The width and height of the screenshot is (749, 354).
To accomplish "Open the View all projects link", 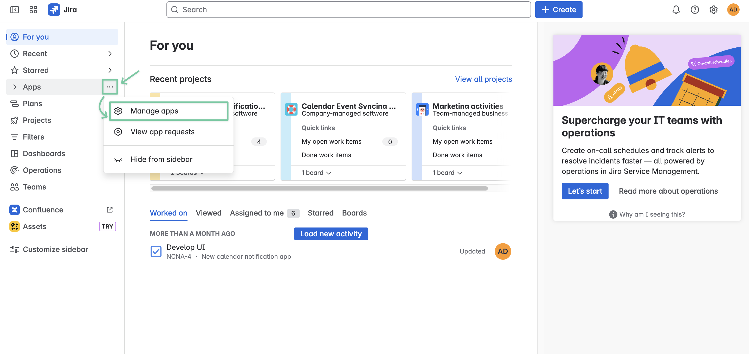I will [x=483, y=79].
